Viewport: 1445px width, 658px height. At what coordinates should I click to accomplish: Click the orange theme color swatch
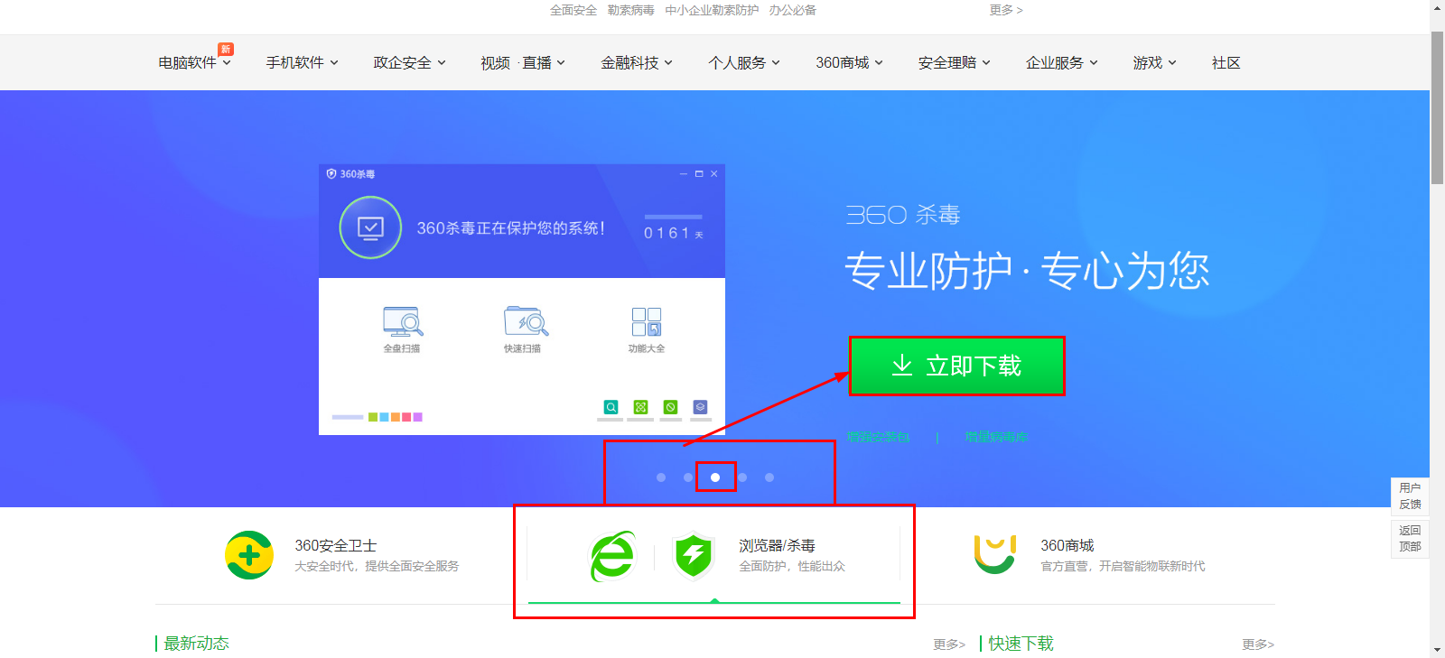point(396,417)
